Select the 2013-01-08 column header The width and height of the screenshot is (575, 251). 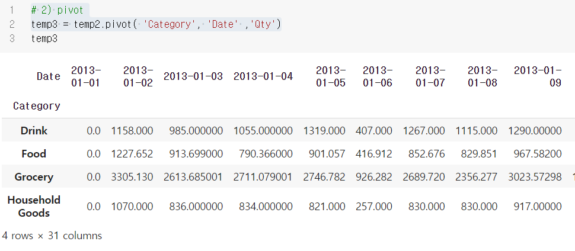483,76
